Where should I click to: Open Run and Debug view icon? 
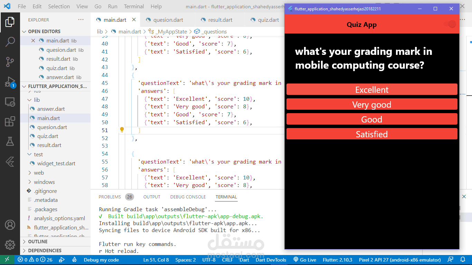pos(10,82)
